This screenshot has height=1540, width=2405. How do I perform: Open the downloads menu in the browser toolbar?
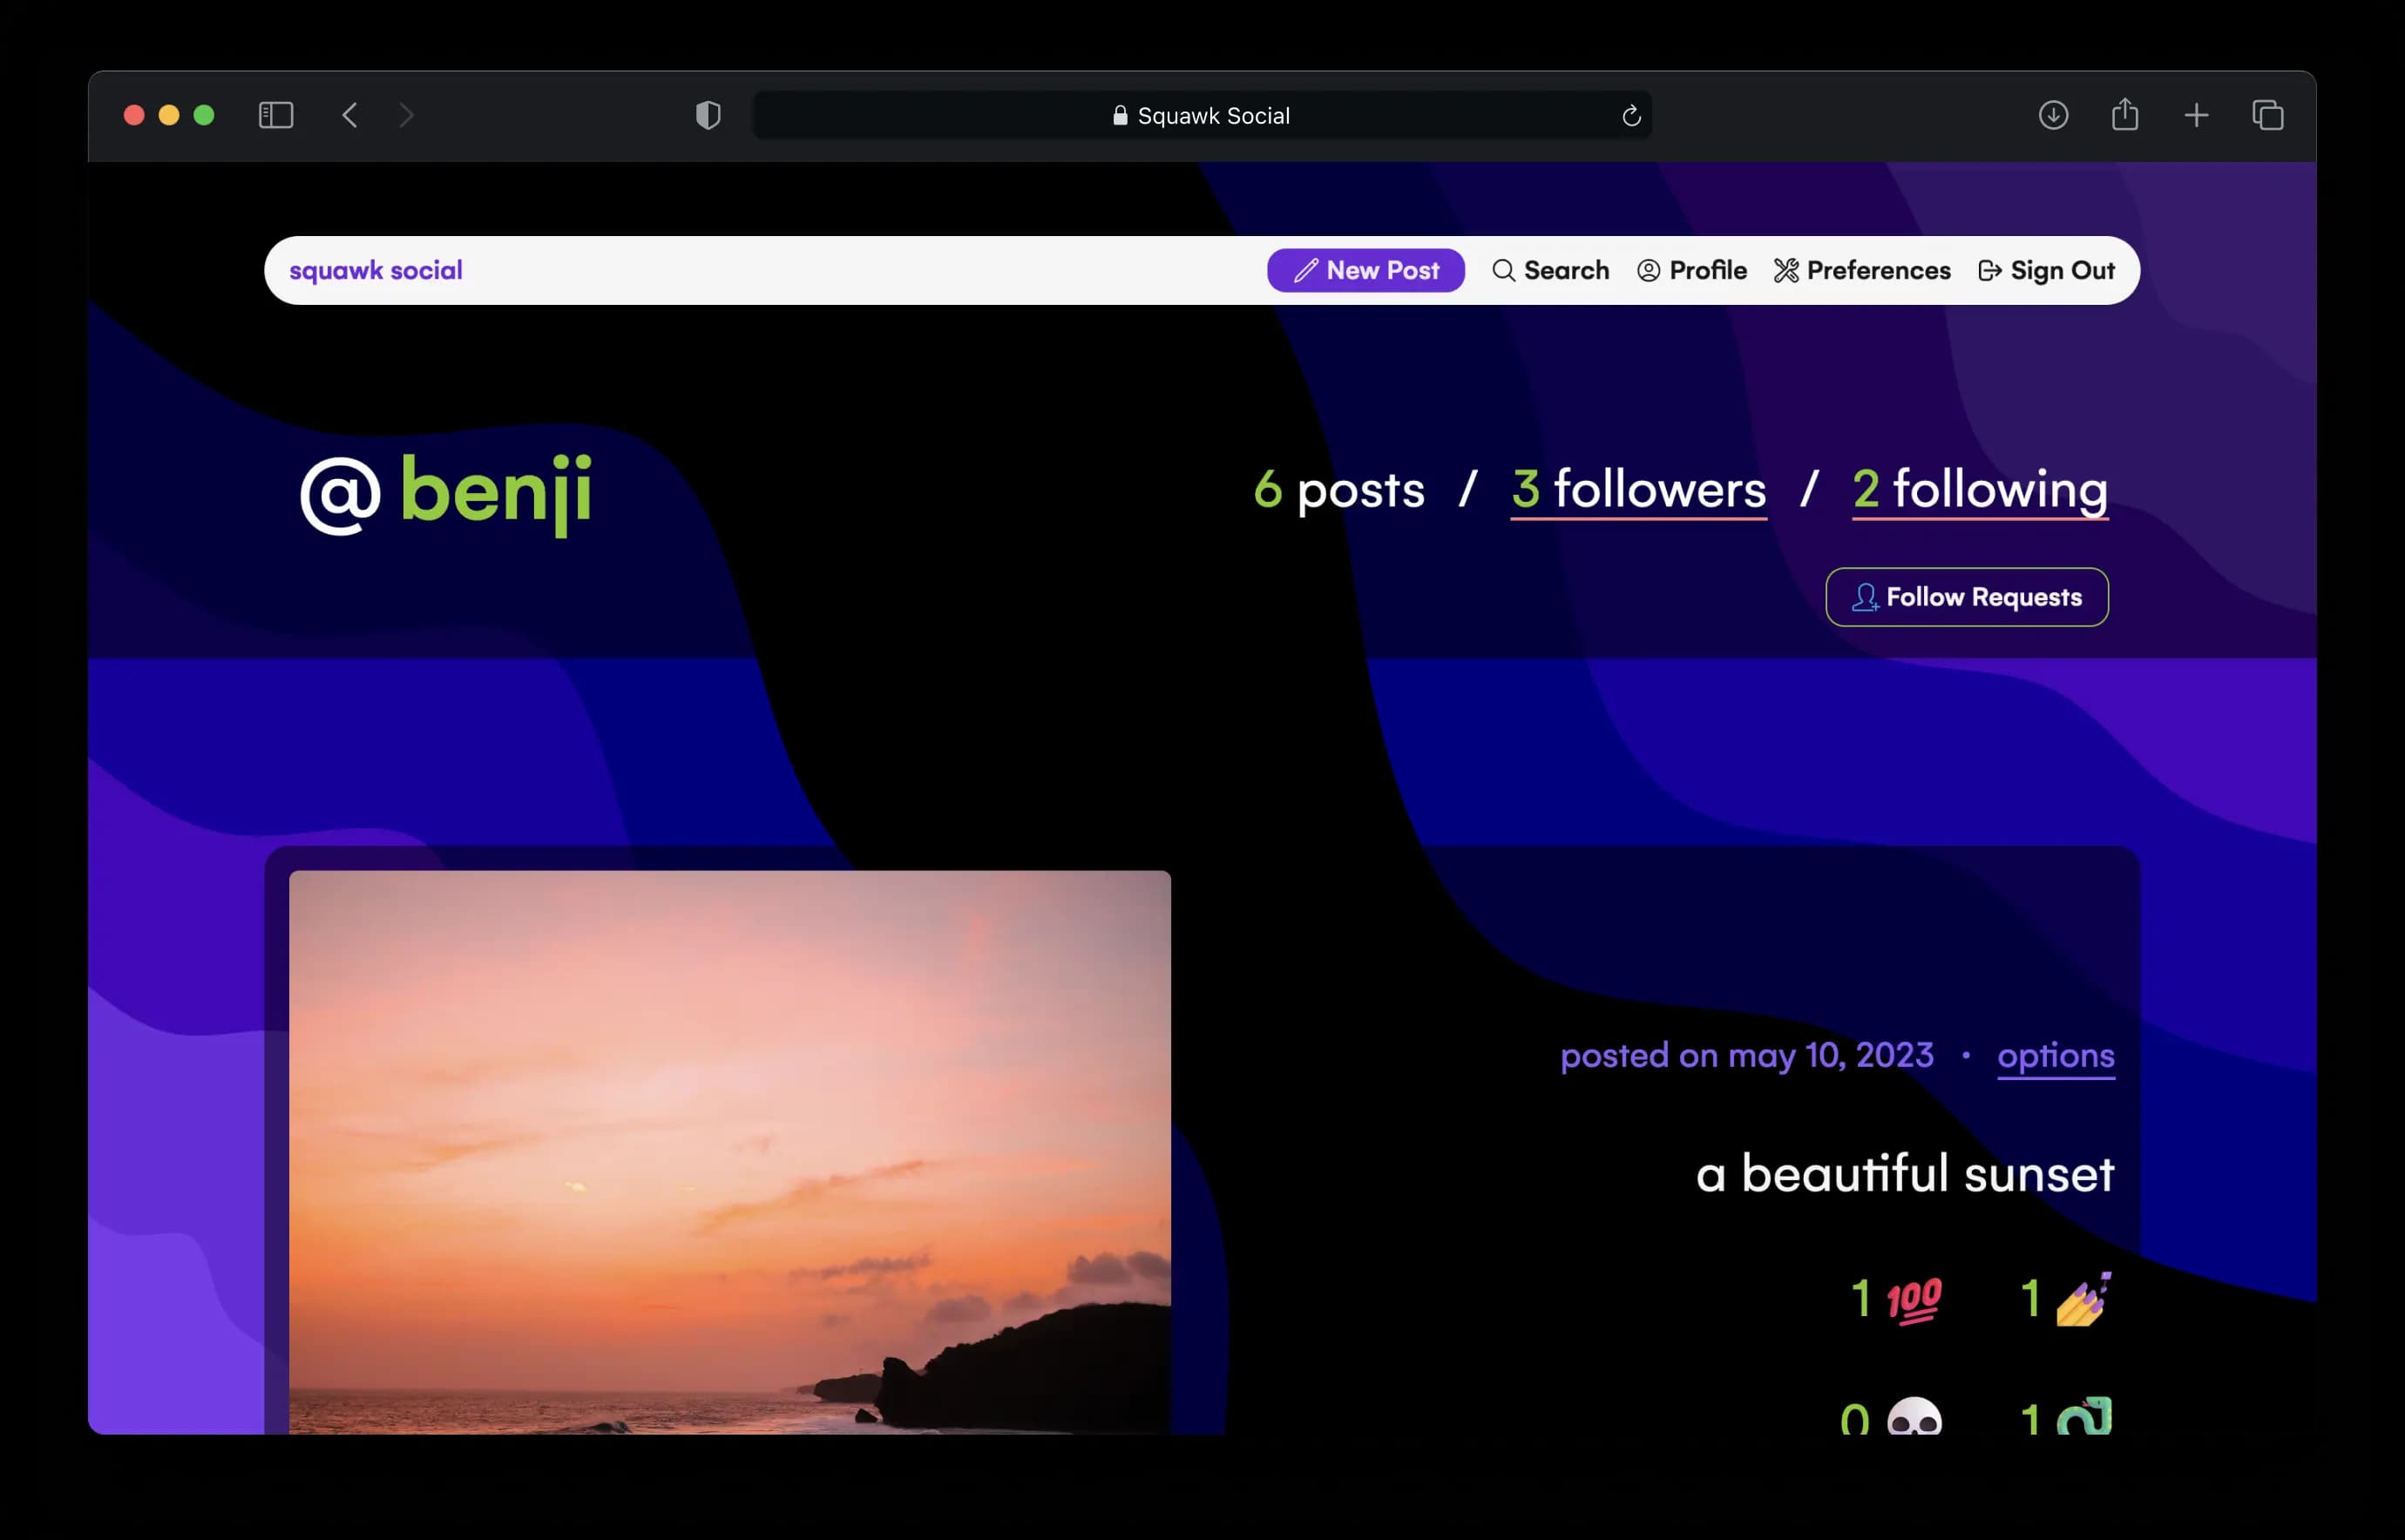[x=2054, y=115]
